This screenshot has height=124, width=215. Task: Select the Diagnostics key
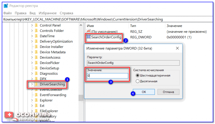click(x=49, y=73)
